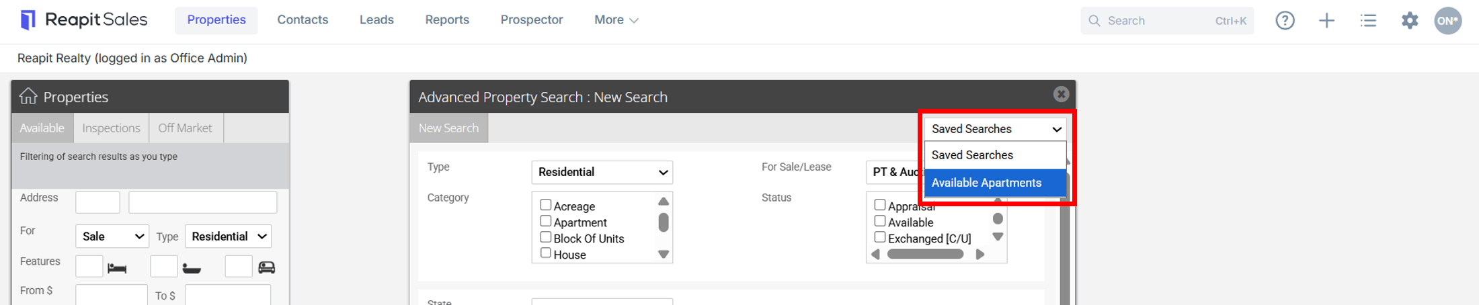The image size is (1479, 305).
Task: Open the Contacts menu item
Action: pyautogui.click(x=303, y=20)
